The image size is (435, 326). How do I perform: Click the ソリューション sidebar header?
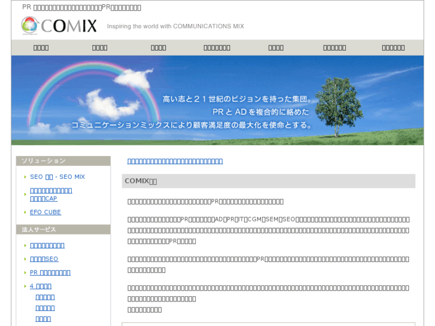(x=63, y=161)
